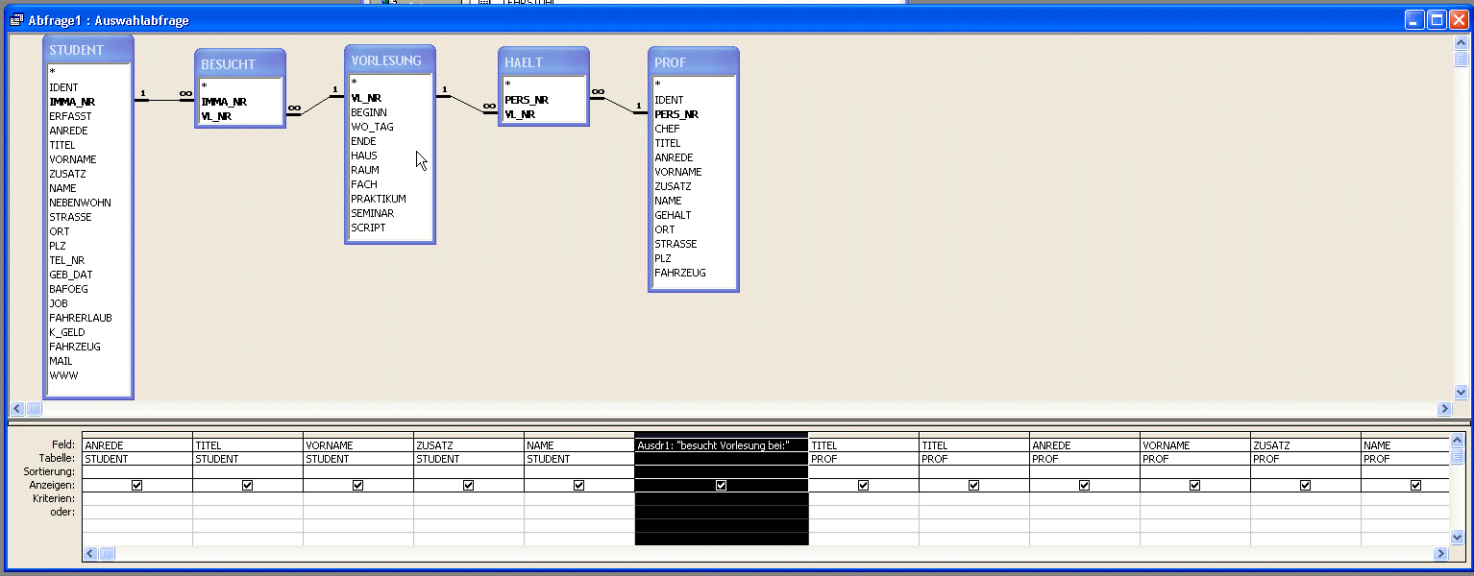1474x576 pixels.
Task: Toggle Anzeigen checkbox for STUDENT ZUSATZ column
Action: click(468, 486)
